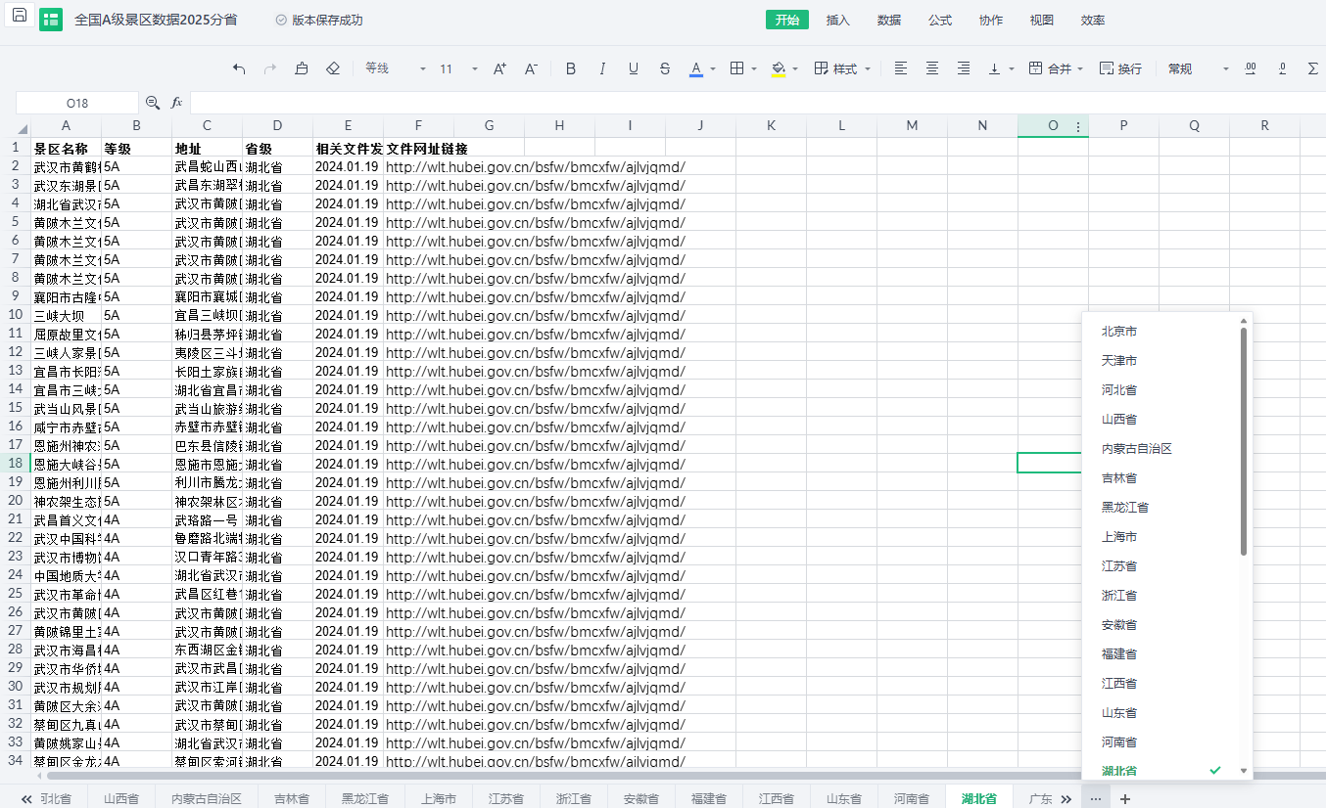Viewport: 1326px width, 808px height.
Task: Click the zoom magnifier icon beside name box
Action: coord(153,103)
